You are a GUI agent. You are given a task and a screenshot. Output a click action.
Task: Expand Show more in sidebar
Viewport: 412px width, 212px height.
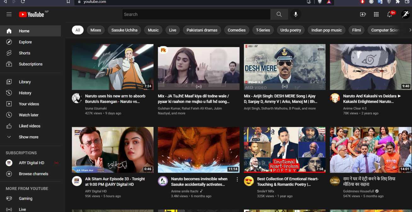coord(31,137)
